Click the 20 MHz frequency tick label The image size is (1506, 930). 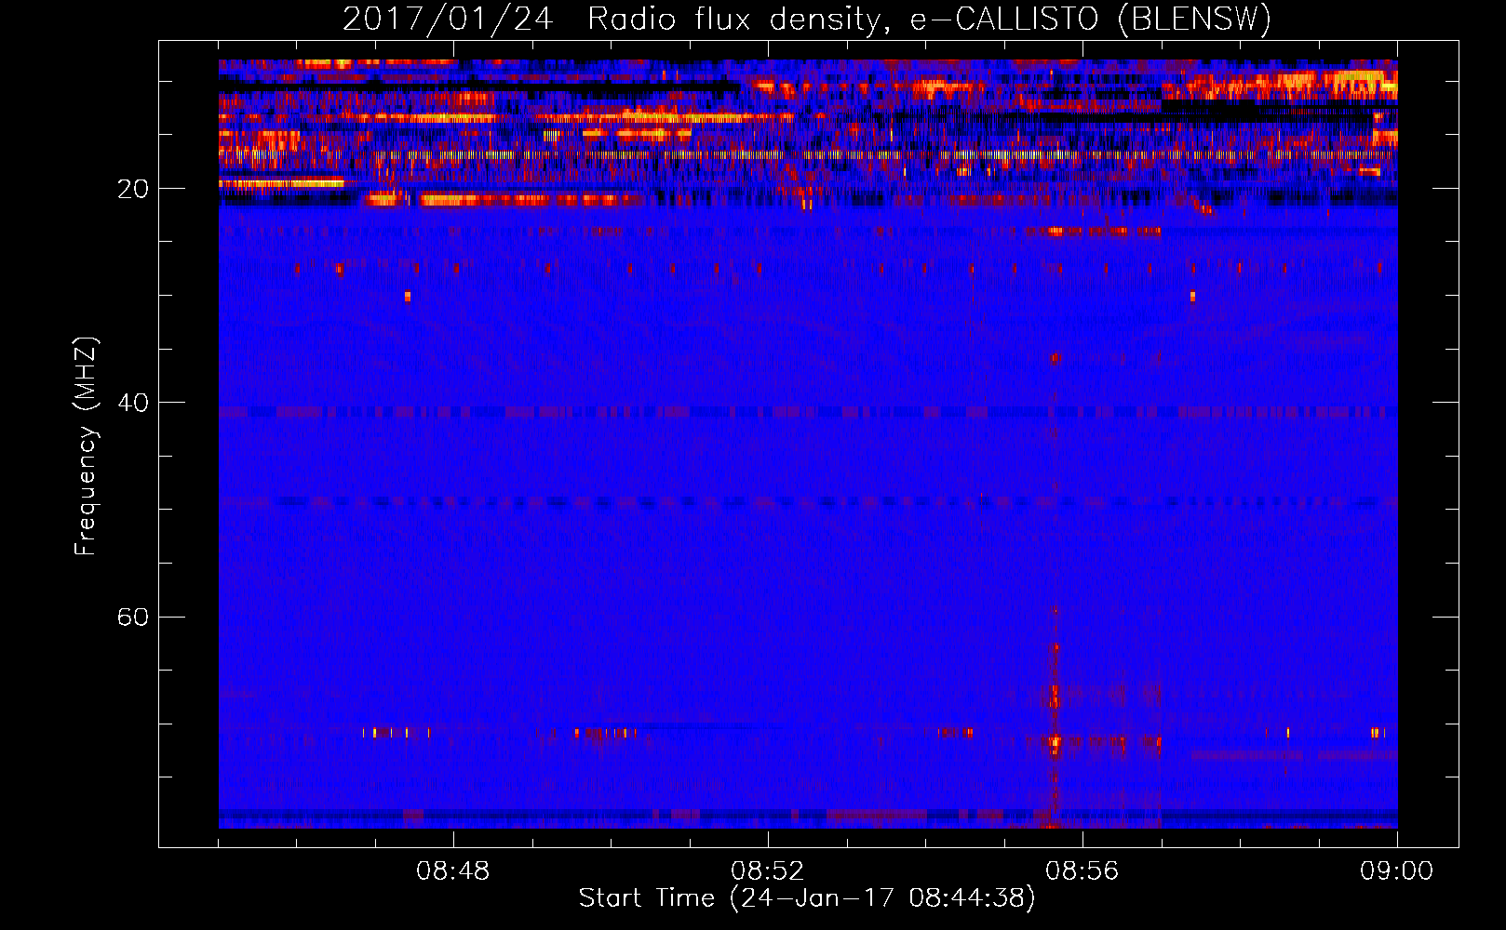[132, 189]
